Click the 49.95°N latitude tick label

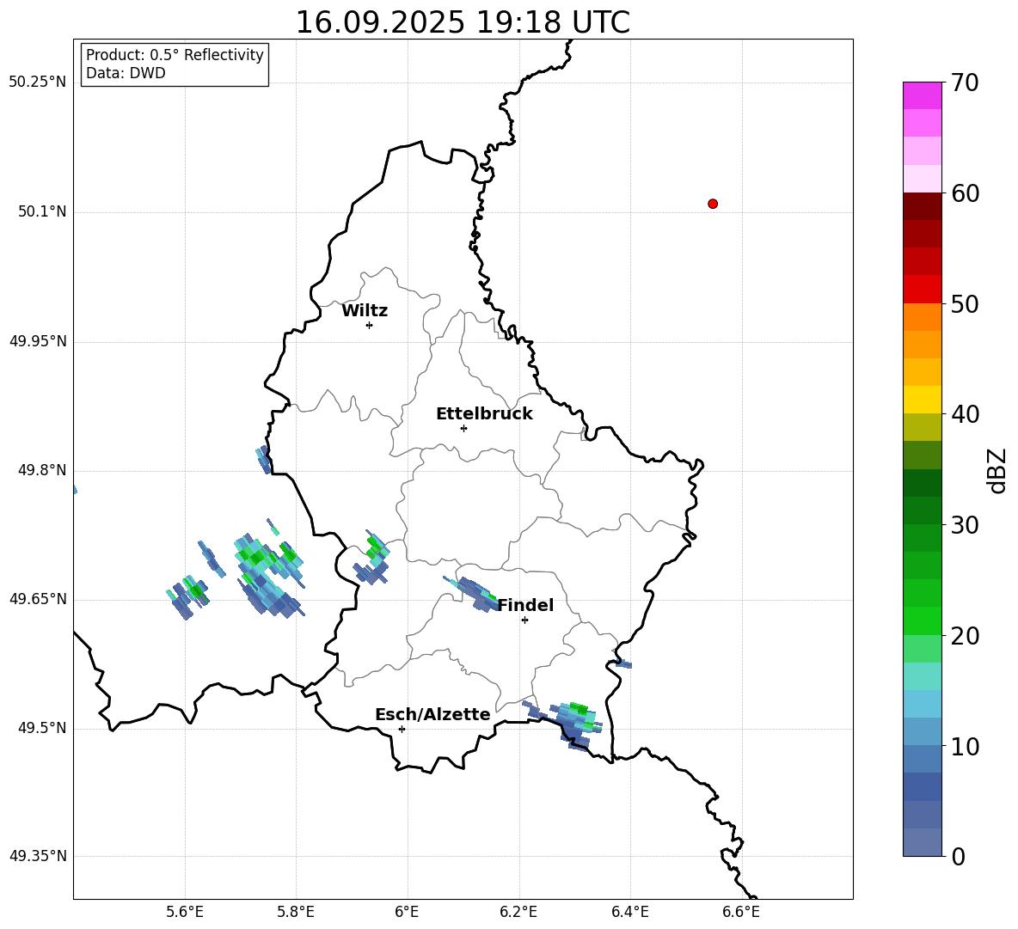click(38, 340)
